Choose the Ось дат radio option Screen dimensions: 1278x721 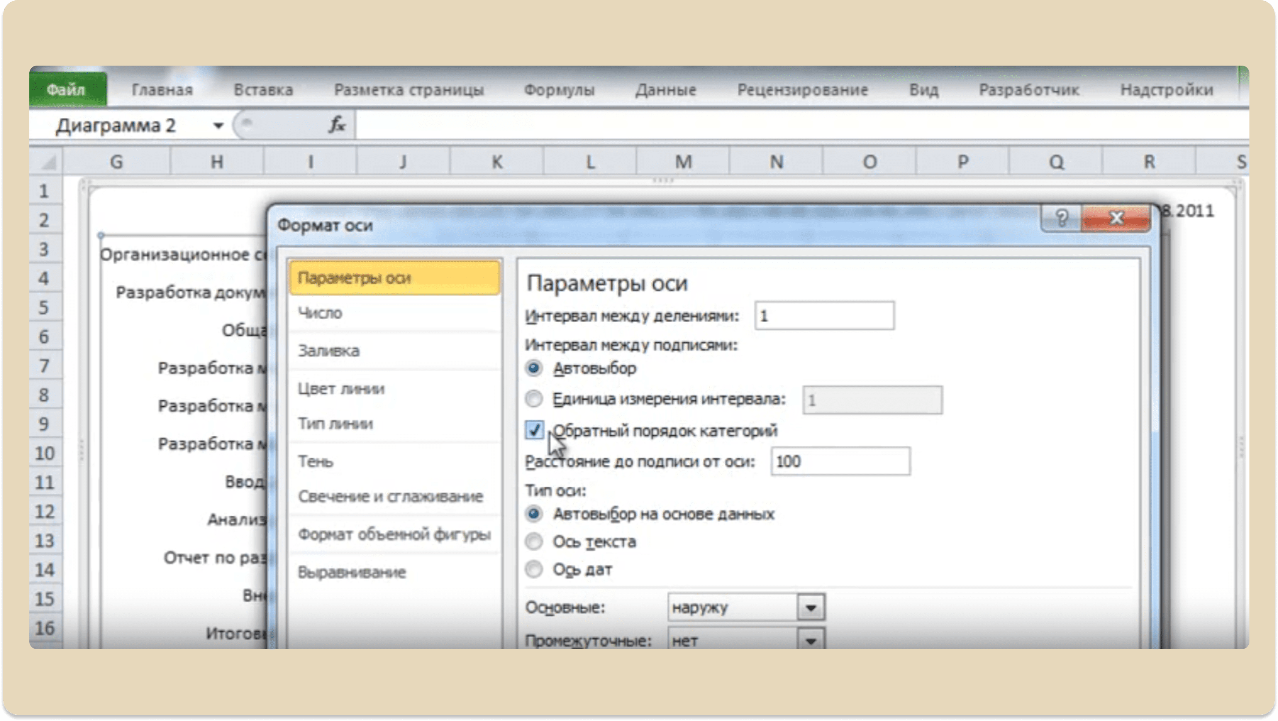pyautogui.click(x=534, y=570)
